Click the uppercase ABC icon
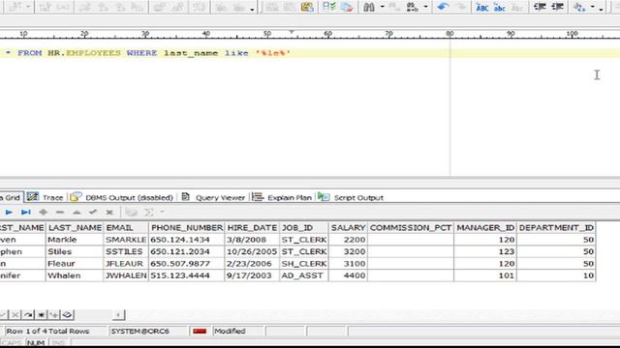This screenshot has width=620, height=348. point(482,7)
